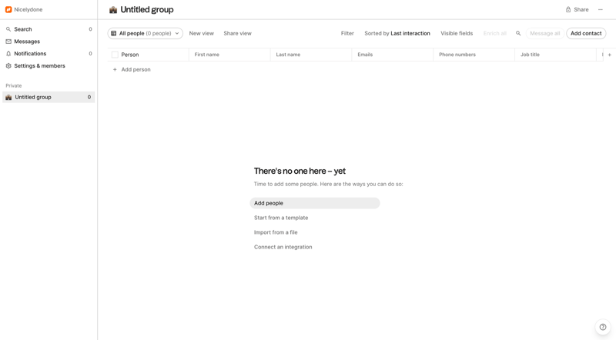Click the Add contact button

[586, 33]
